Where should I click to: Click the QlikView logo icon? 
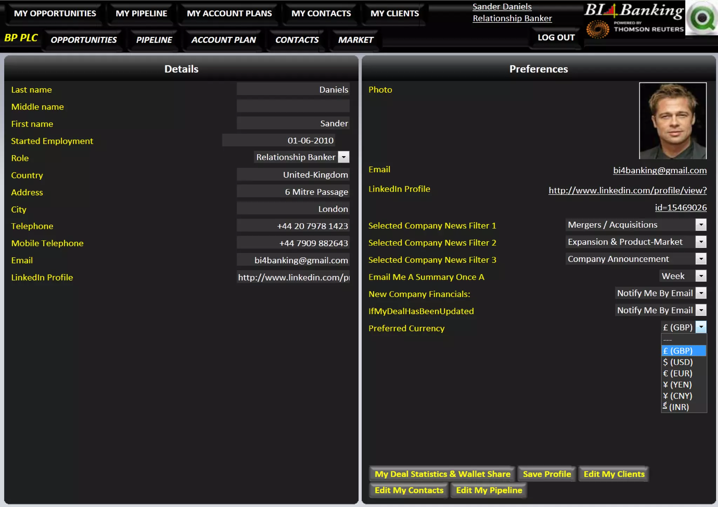click(702, 18)
